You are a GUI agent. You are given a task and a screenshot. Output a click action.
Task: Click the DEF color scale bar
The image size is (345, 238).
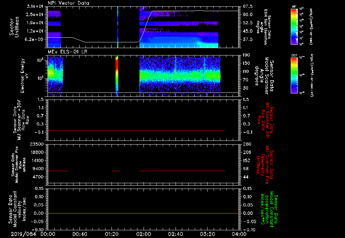pyautogui.click(x=294, y=75)
